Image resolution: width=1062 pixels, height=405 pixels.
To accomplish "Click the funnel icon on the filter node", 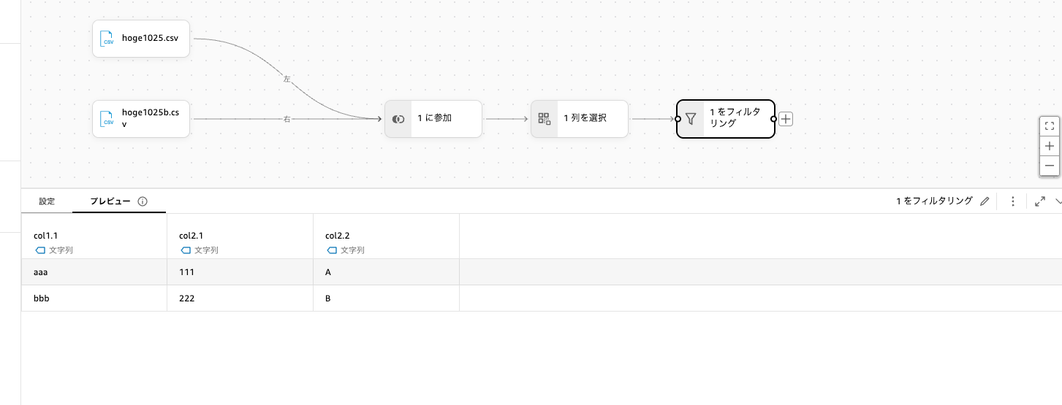I will [x=691, y=119].
